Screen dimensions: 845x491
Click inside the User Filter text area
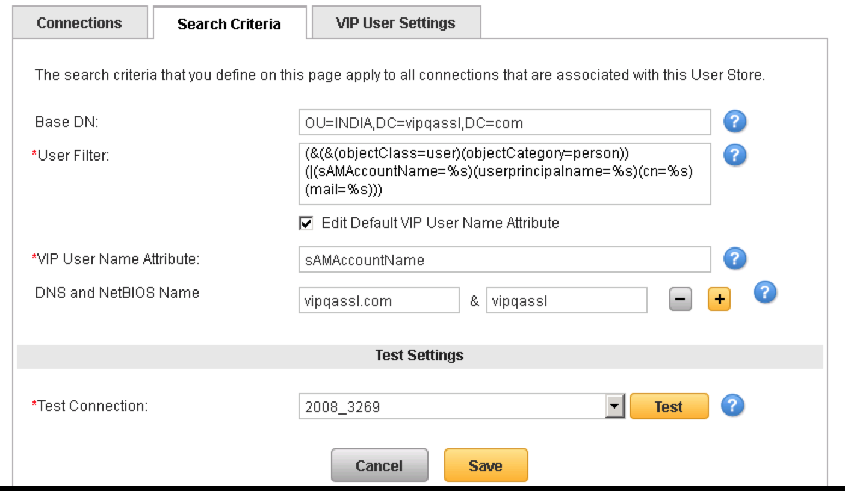504,173
